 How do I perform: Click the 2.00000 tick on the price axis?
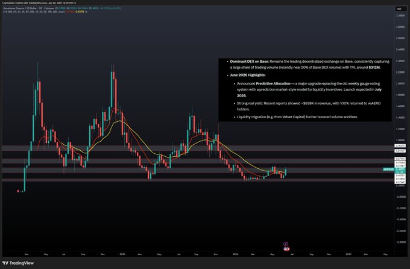click(400, 83)
